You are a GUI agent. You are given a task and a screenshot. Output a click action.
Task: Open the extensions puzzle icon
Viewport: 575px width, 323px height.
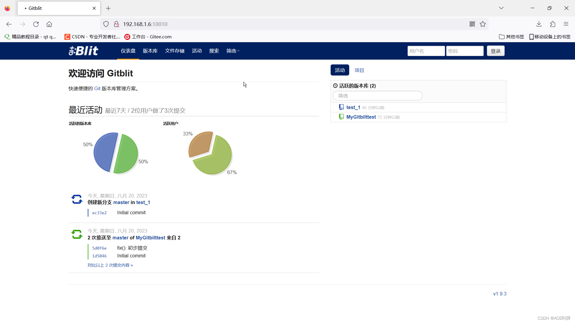click(x=553, y=24)
